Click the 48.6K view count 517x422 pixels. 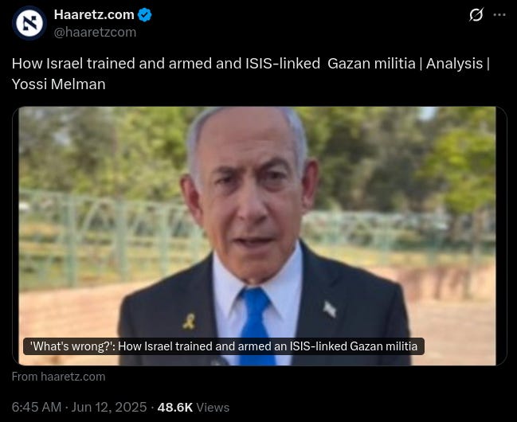pos(175,407)
